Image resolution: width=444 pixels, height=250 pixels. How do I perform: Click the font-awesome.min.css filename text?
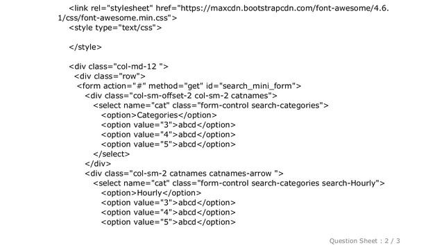point(122,17)
